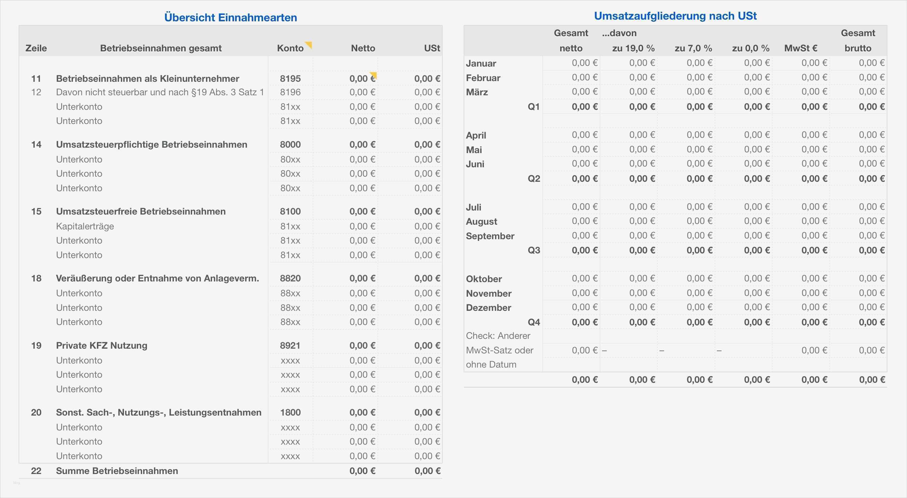Viewport: 907px width, 498px height.
Task: Click the zu 19,0 % column header
Action: [x=633, y=48]
